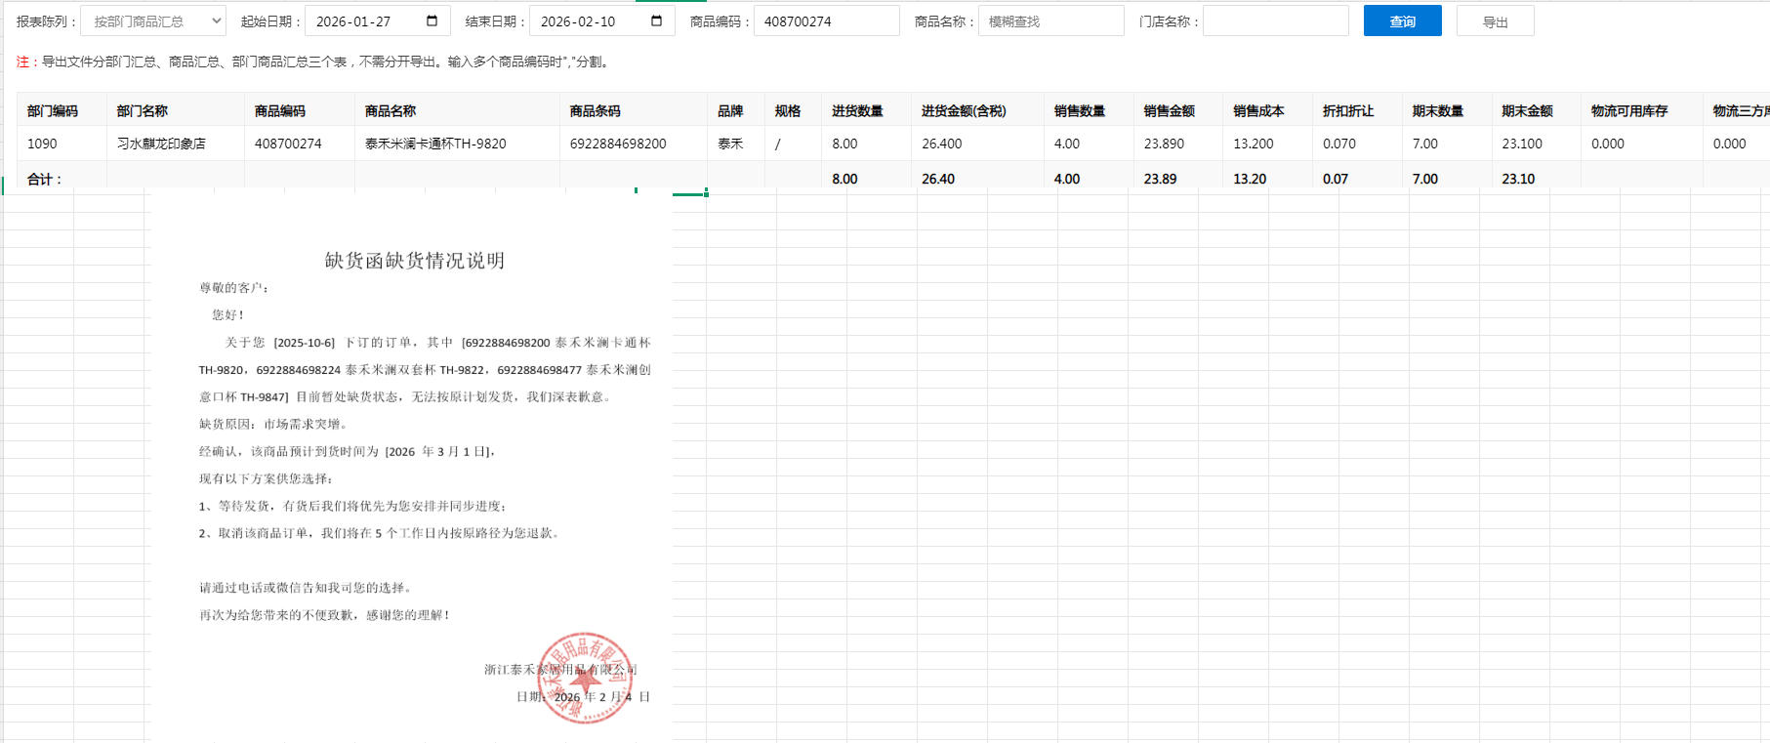
Task: Open the end date calendar picker icon
Action: pos(657,21)
